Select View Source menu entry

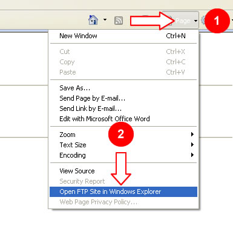123,171
